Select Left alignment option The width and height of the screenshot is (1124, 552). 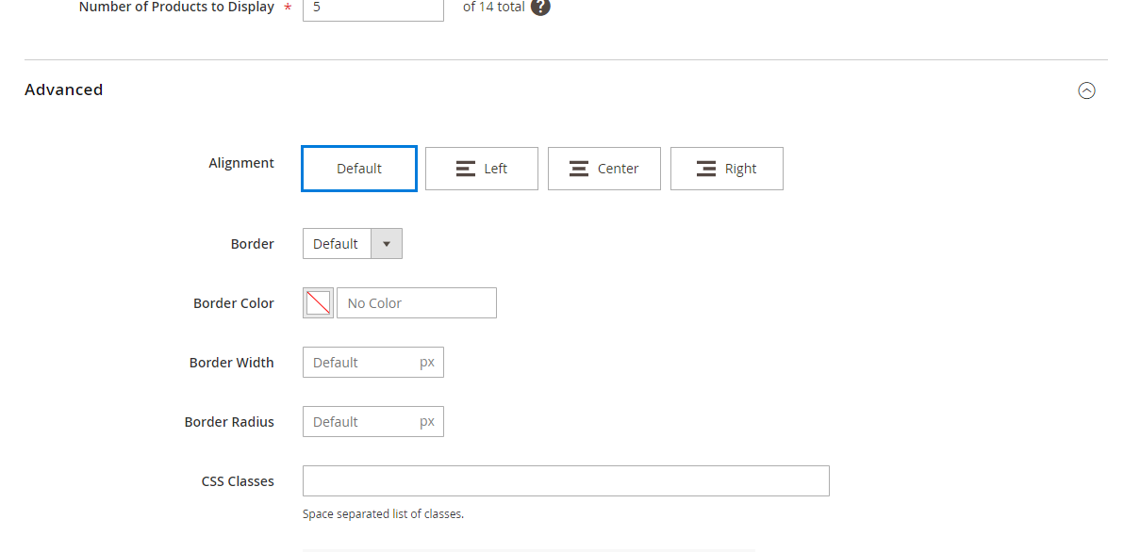tap(482, 169)
